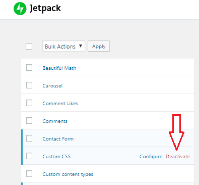Click the green Jetpack logo icon
Screen dimensions: 199x185
(x=20, y=9)
